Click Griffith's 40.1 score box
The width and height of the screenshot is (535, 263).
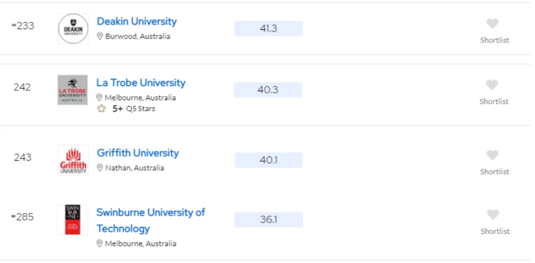point(268,160)
